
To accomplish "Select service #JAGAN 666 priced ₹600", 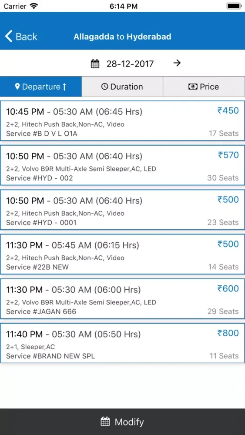I will (122, 299).
